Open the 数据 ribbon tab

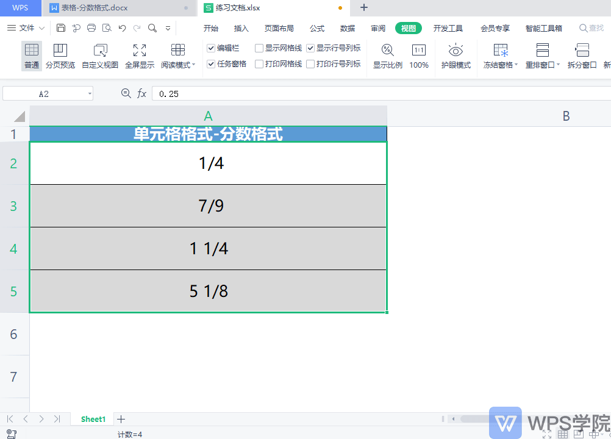[x=347, y=28]
